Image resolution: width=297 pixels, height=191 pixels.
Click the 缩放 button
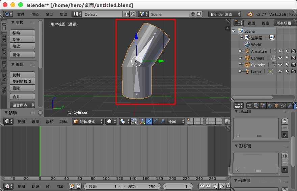[x=22, y=46]
